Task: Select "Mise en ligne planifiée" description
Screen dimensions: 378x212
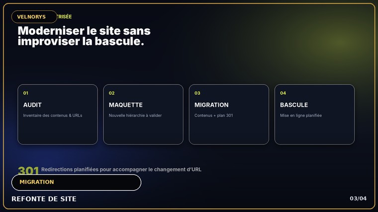Action: (301, 116)
